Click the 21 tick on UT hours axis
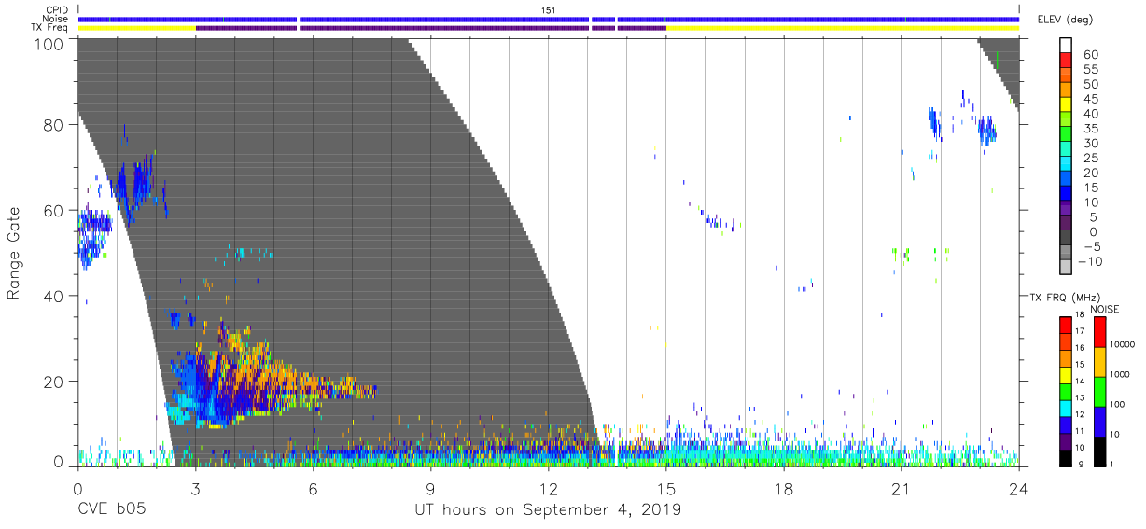The image size is (1146, 529). tap(901, 488)
